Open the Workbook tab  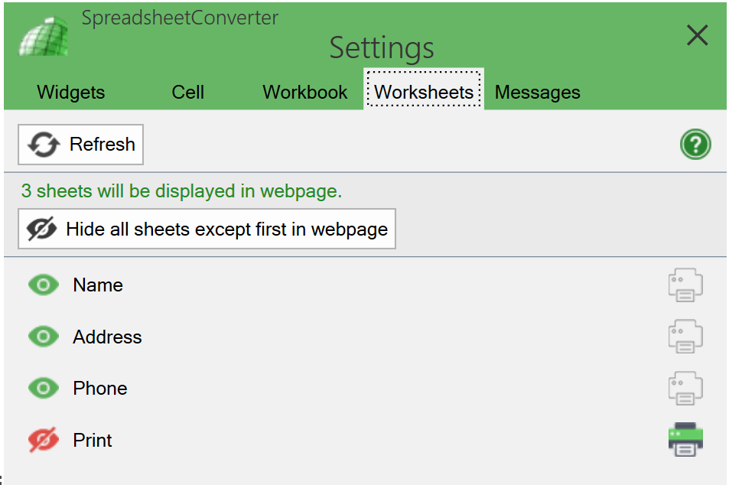(x=304, y=92)
